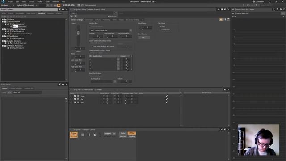Toggle the Inclusion checkbox
286x161 pixels.
pos(109,17)
